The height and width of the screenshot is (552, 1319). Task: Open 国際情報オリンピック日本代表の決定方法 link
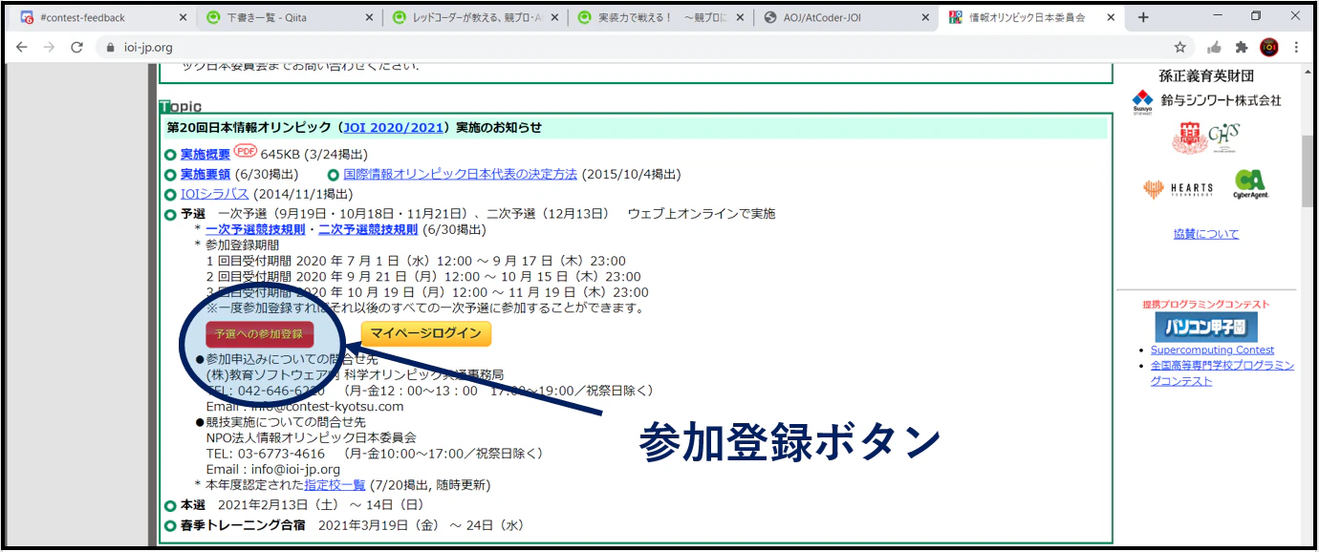point(461,175)
